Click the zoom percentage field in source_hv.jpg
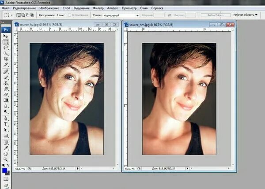This screenshot has width=265, height=189. coord(20,169)
